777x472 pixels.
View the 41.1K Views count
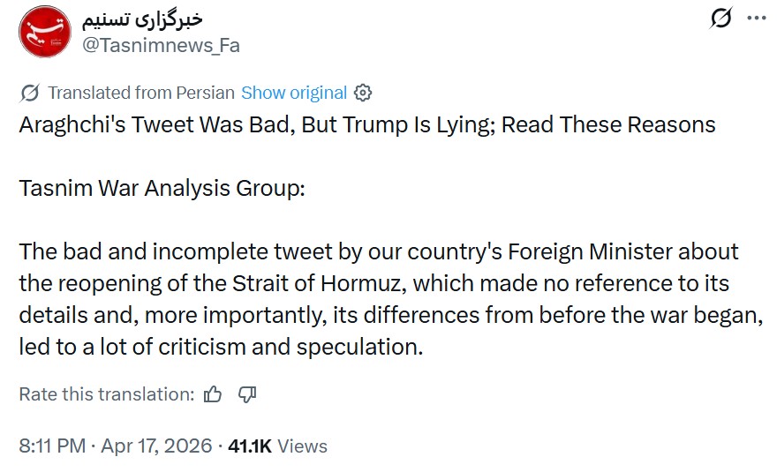coord(277,446)
